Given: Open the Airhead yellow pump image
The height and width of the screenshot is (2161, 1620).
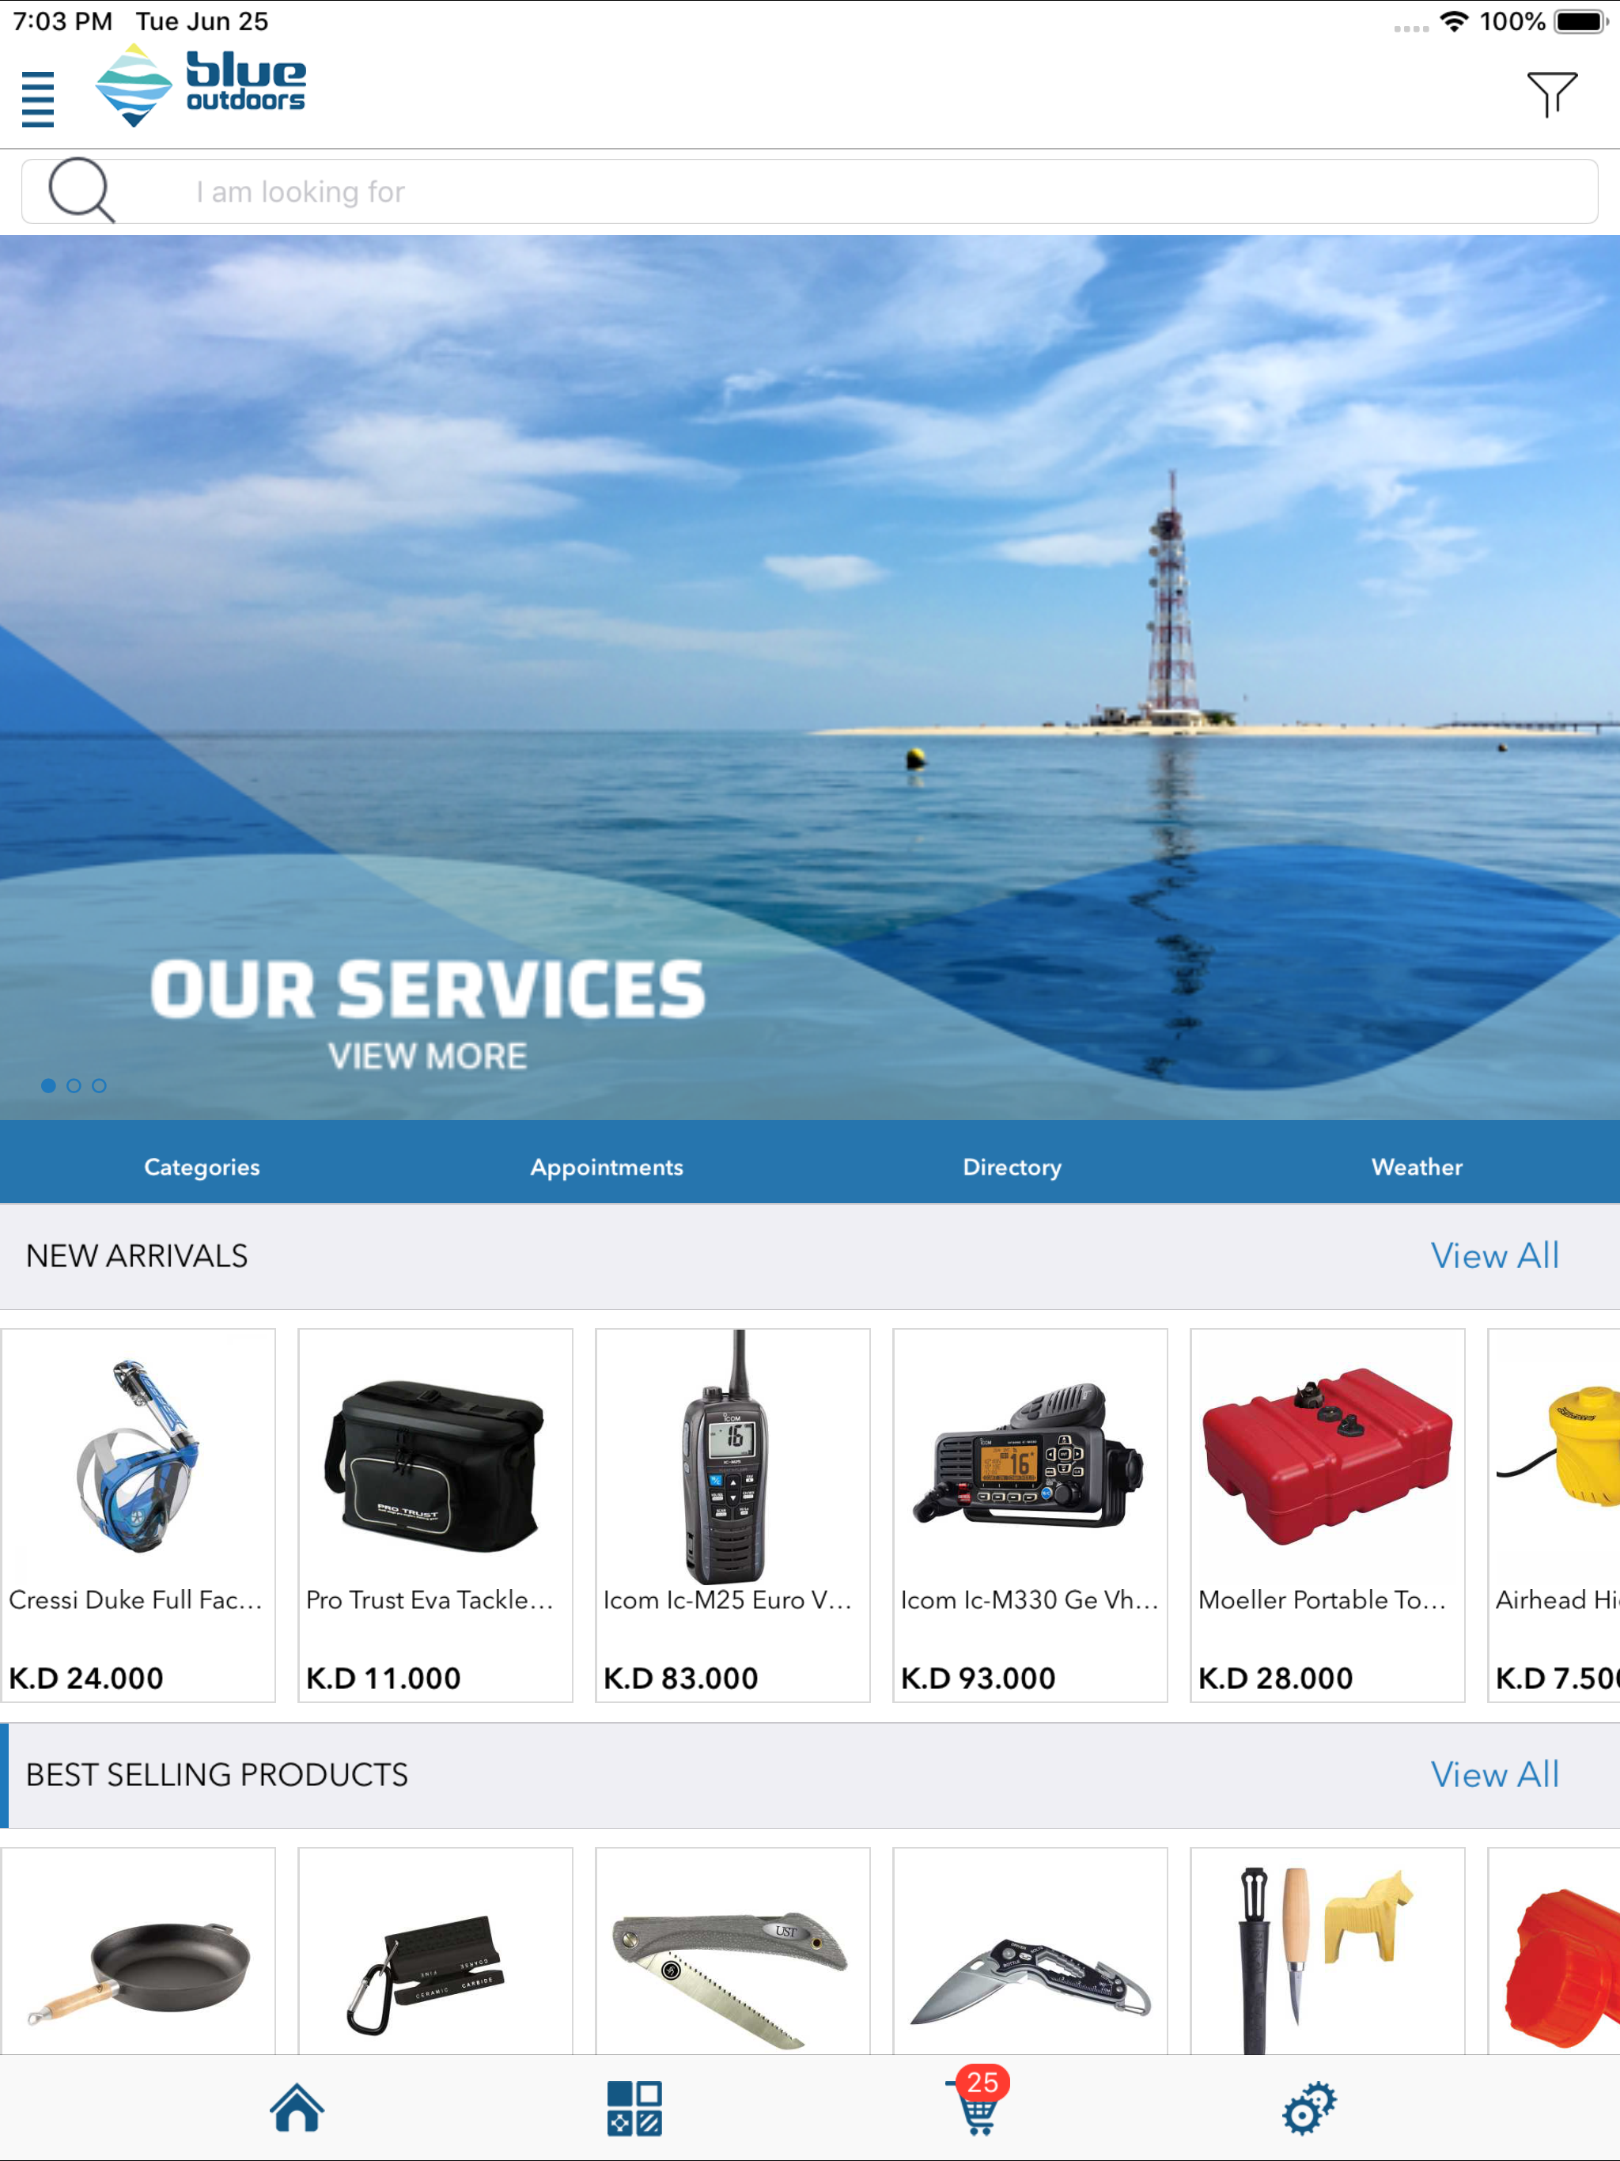Looking at the screenshot, I should 1558,1446.
